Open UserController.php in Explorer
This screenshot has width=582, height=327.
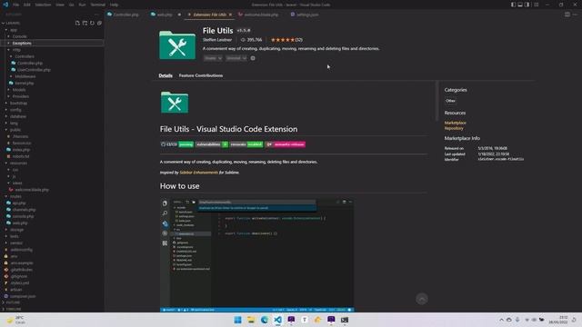(34, 70)
